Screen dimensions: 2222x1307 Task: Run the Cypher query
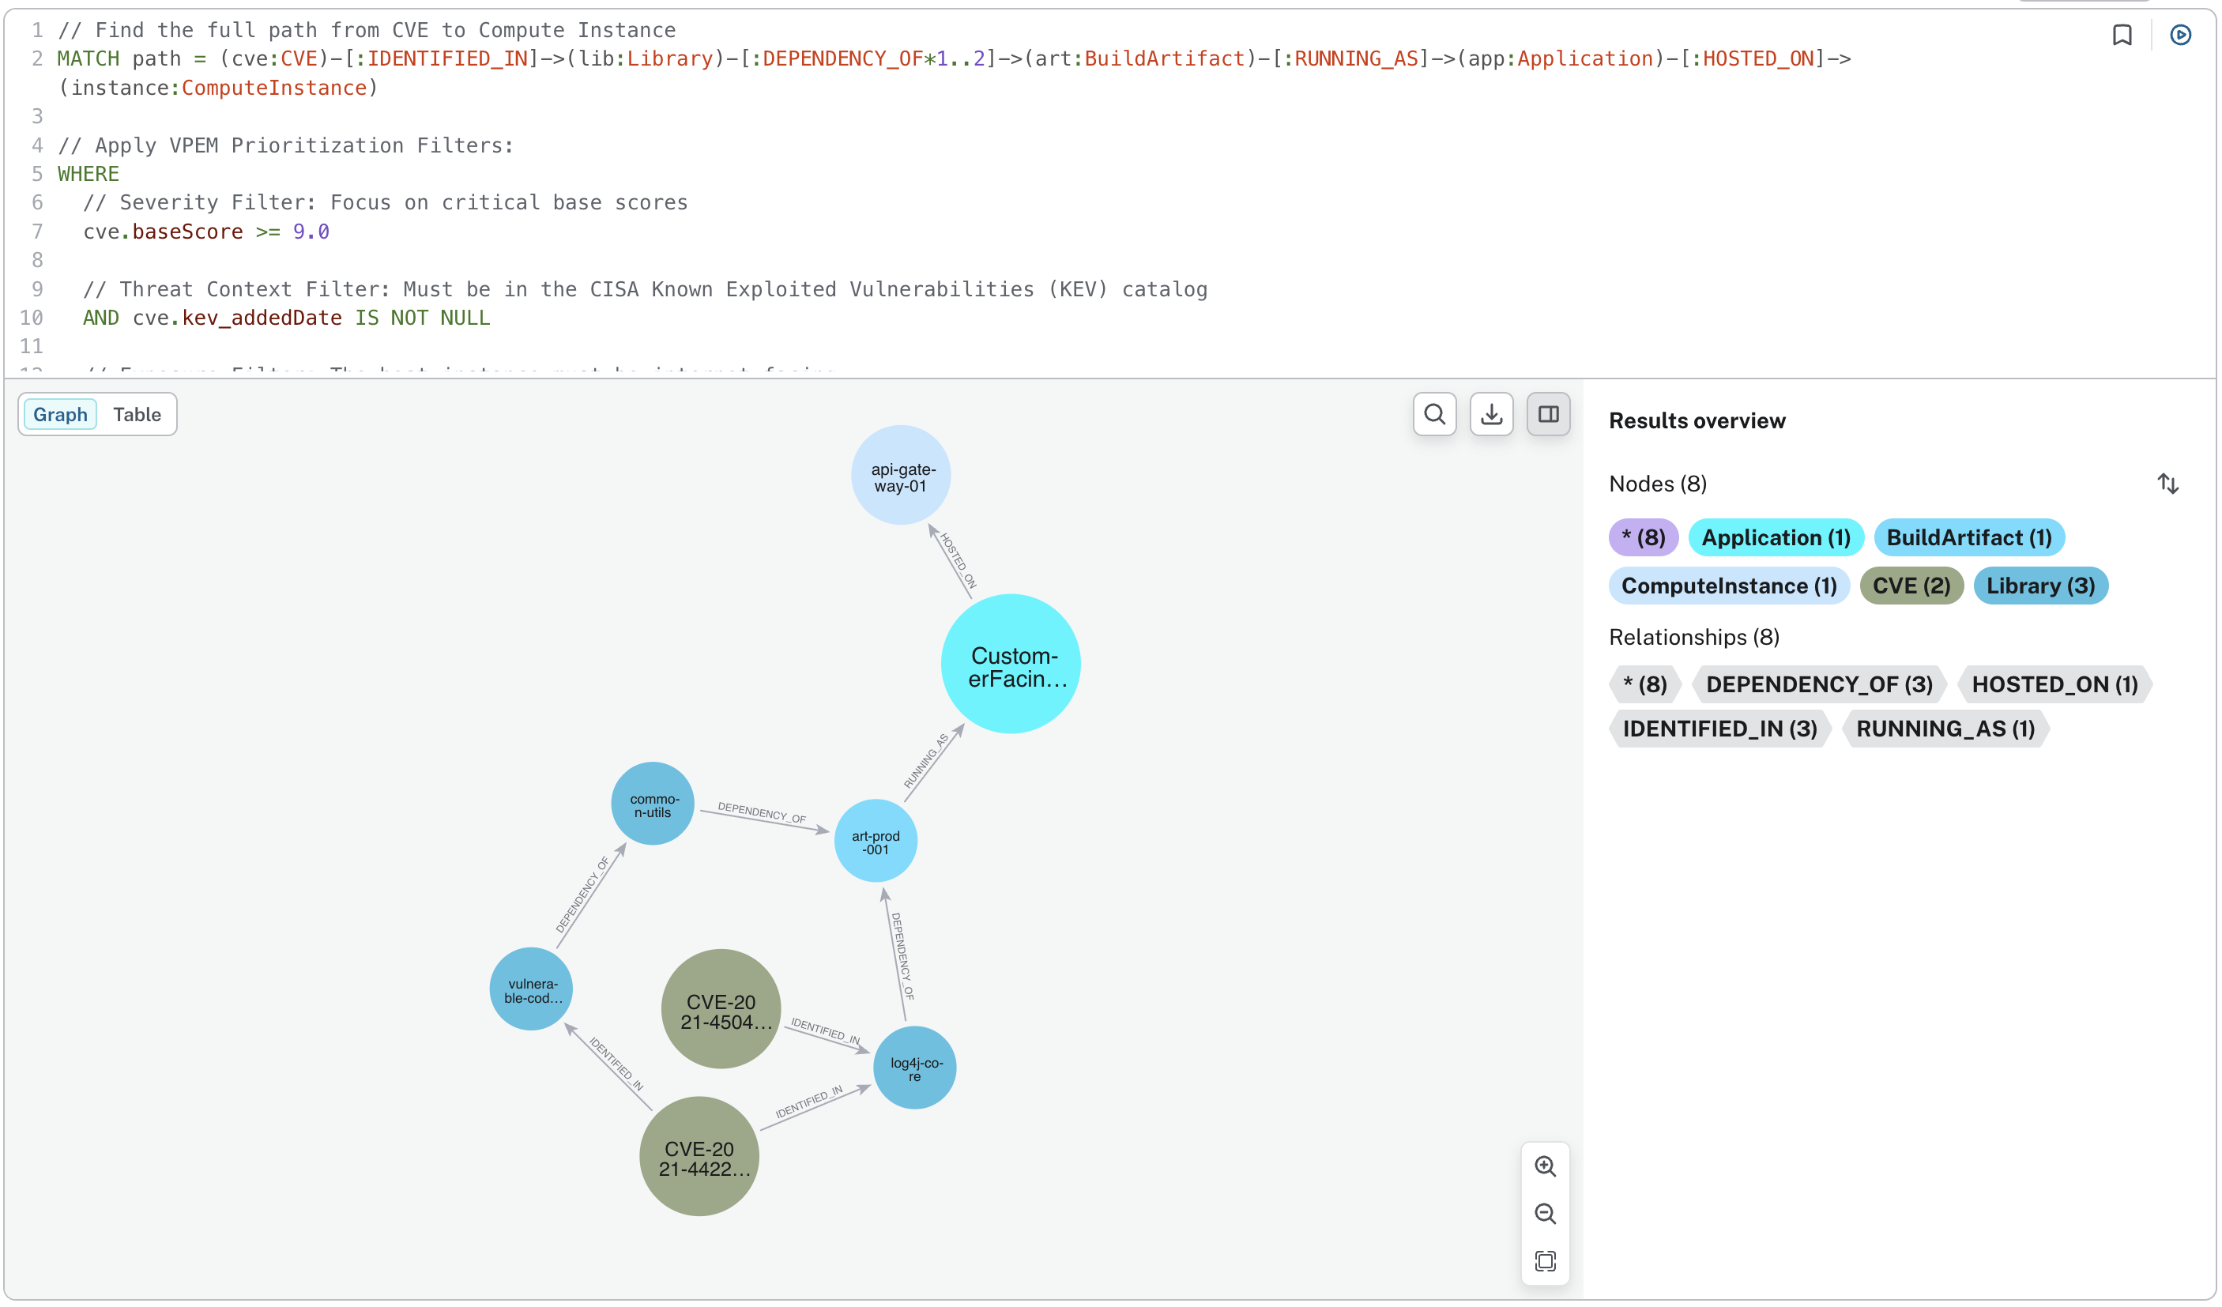click(x=2182, y=36)
